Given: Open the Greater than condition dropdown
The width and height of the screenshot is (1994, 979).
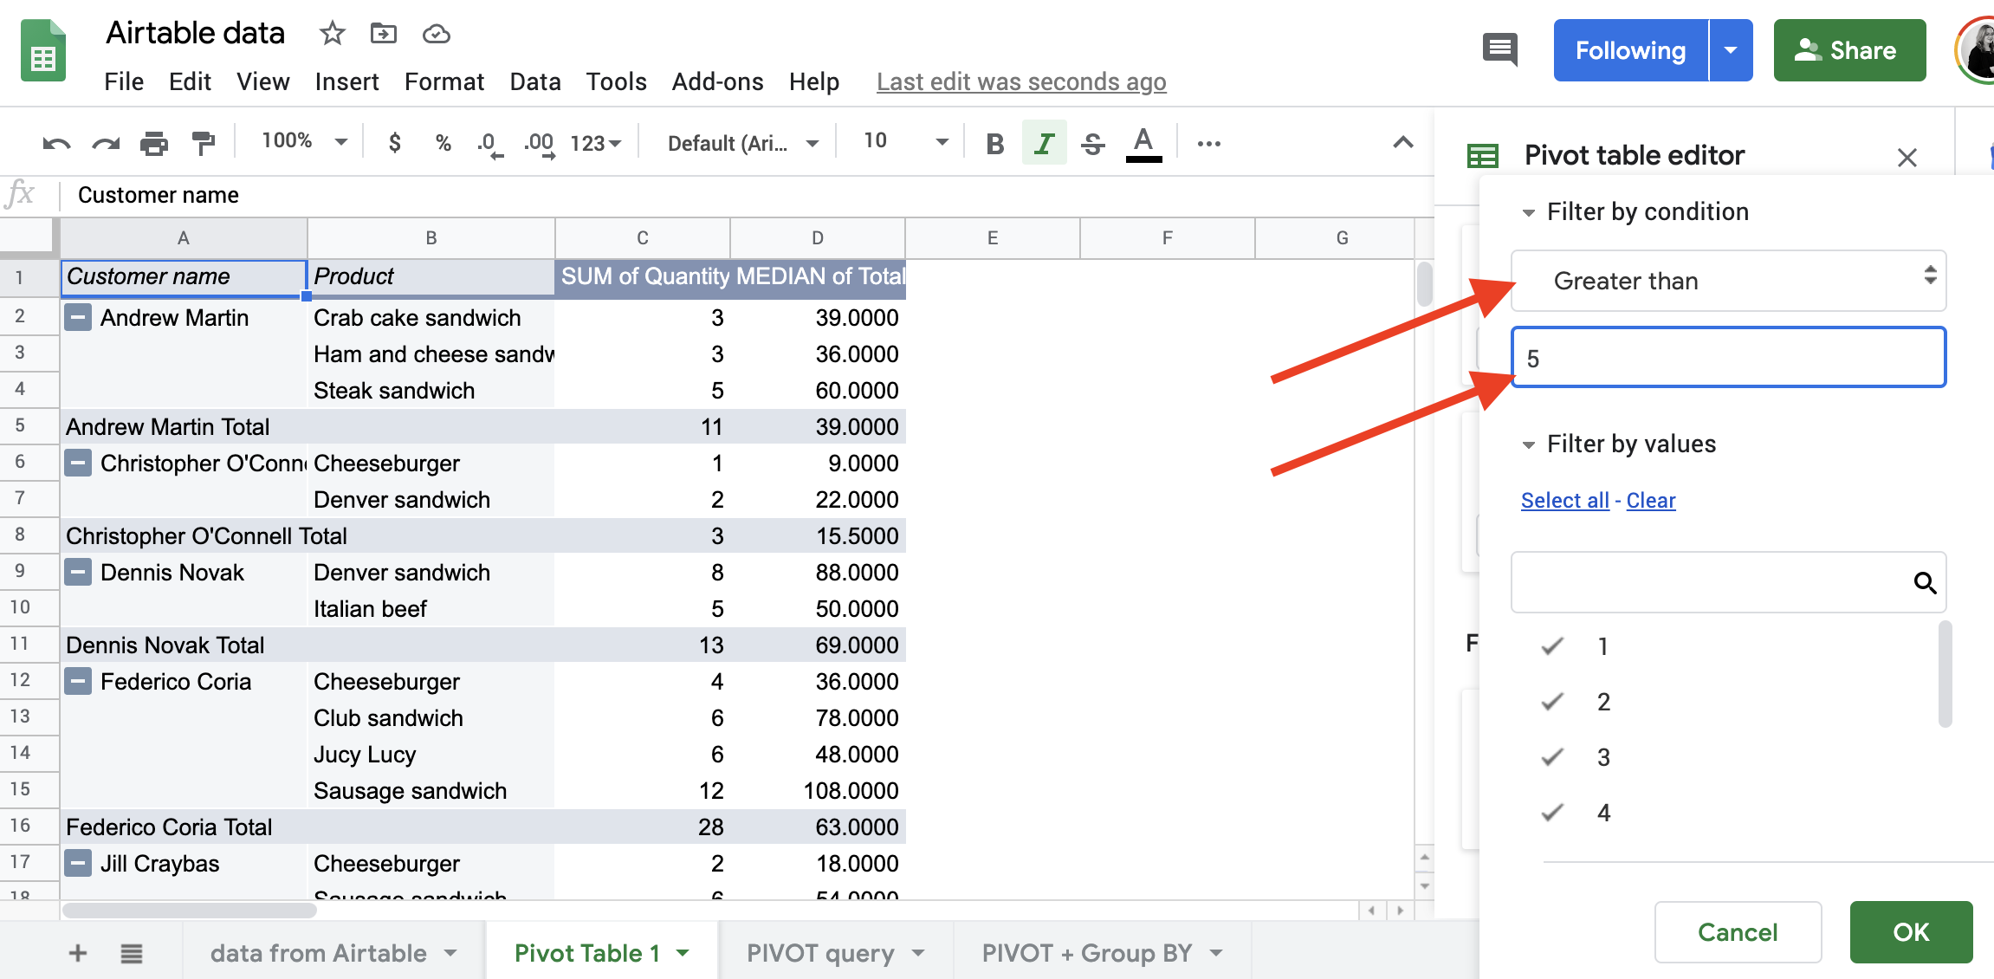Looking at the screenshot, I should coord(1727,281).
